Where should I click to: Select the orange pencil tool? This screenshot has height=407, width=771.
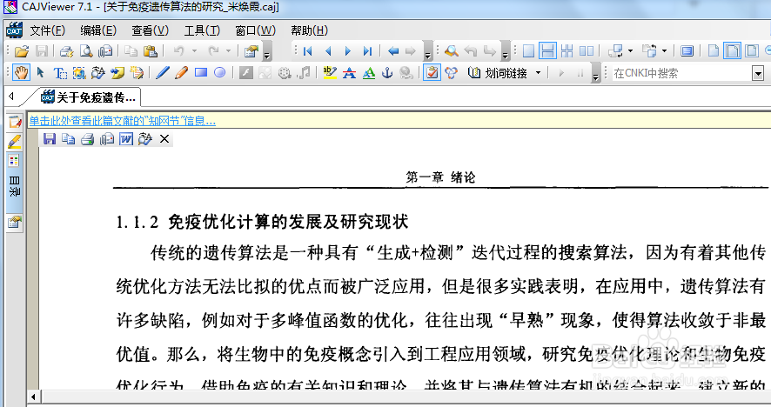pos(182,73)
